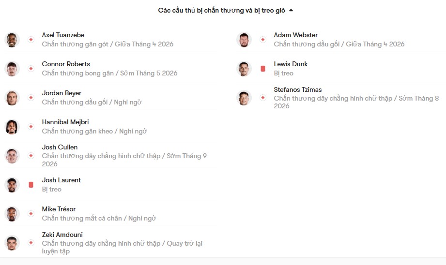The width and height of the screenshot is (446, 265).
Task: Open the Connor Roberts player link
Action: click(66, 64)
